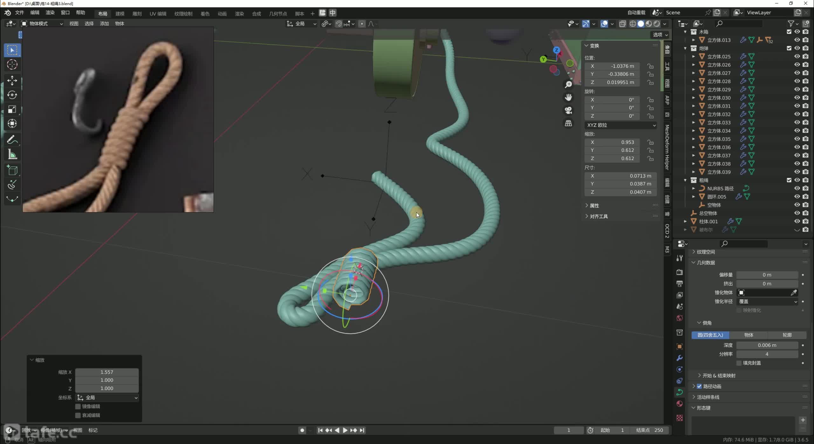Uncheck the 木箱 collection checkbox

coord(789,32)
